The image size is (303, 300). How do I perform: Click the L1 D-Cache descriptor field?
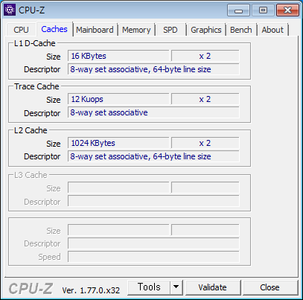coord(153,69)
